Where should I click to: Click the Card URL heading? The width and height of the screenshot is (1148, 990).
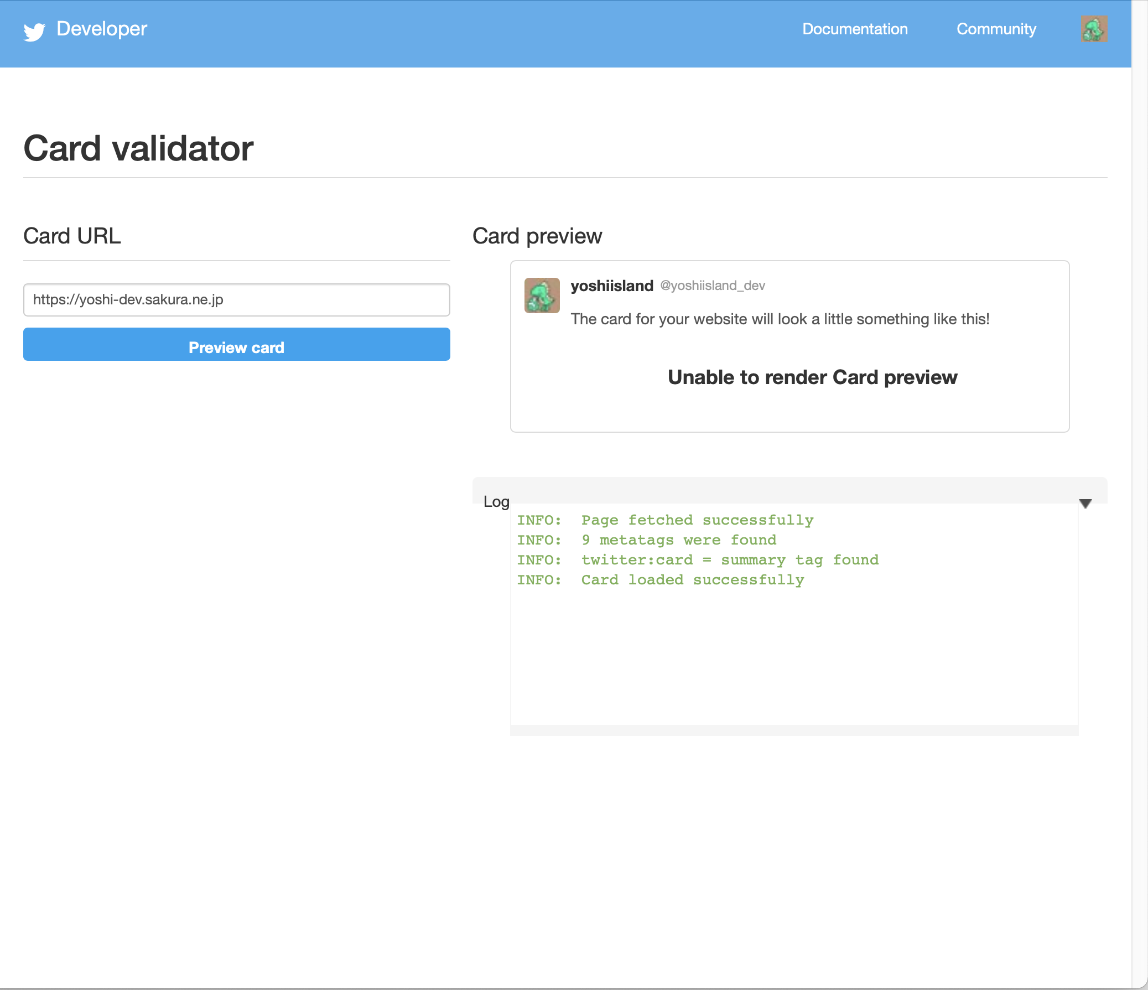[x=72, y=236]
